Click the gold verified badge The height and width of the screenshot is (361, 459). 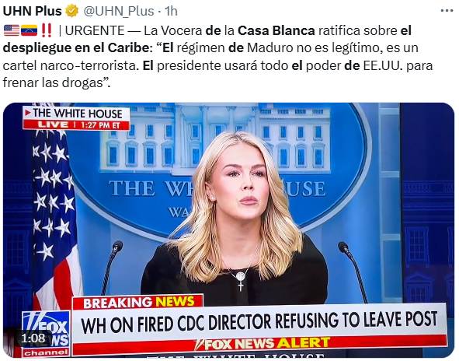71,11
